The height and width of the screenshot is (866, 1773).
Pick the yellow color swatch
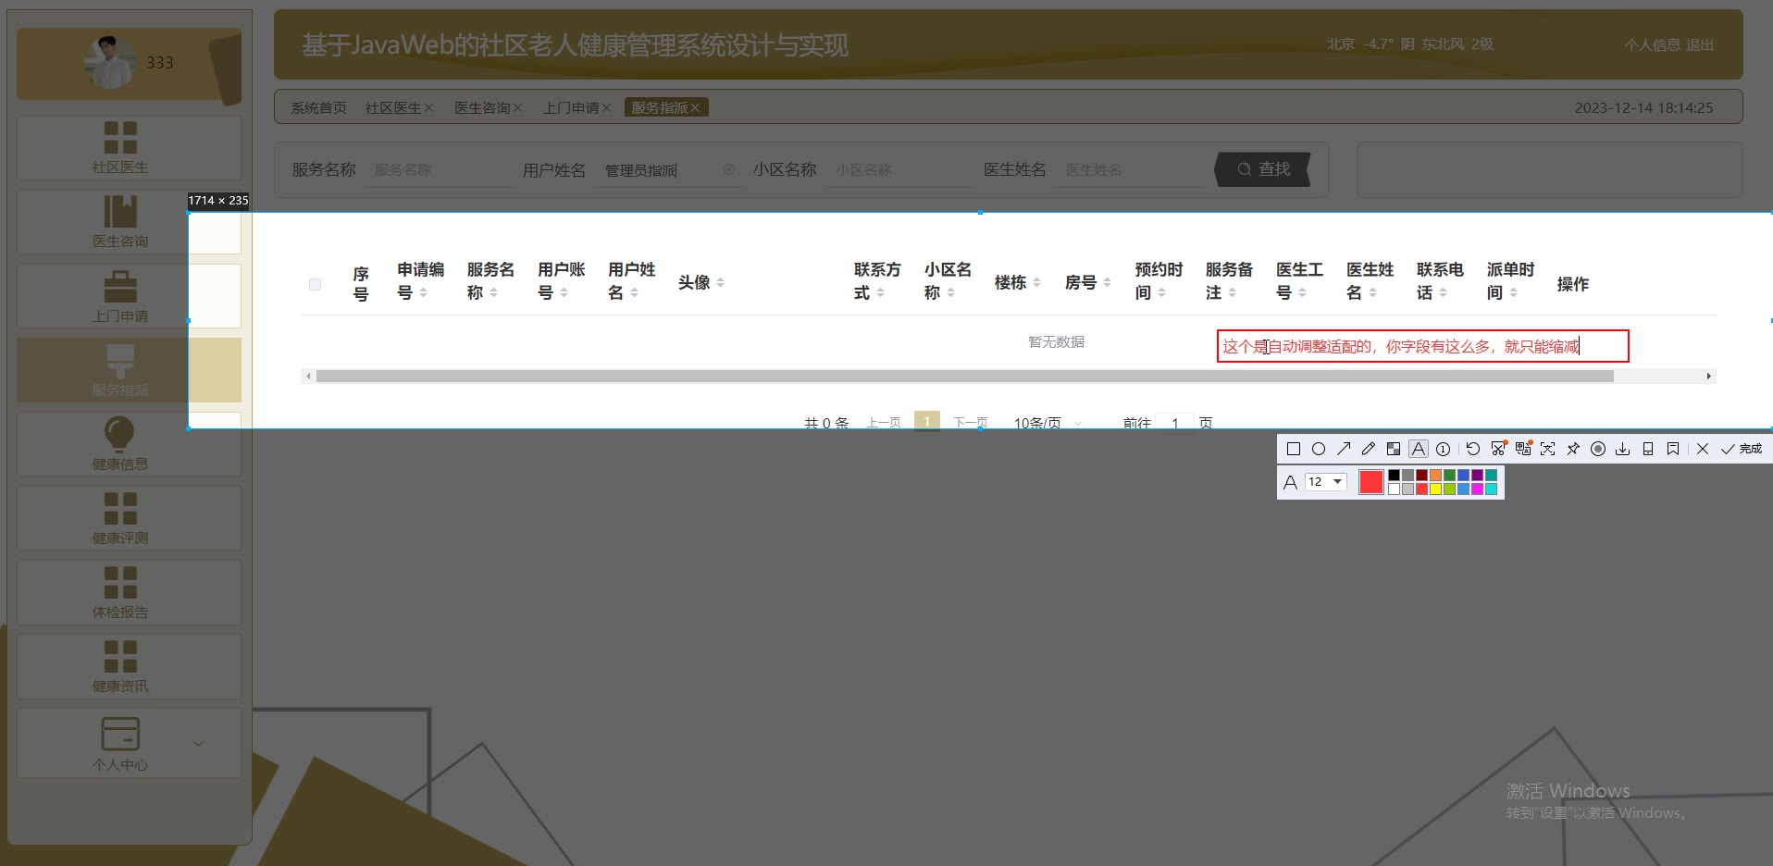[1435, 489]
